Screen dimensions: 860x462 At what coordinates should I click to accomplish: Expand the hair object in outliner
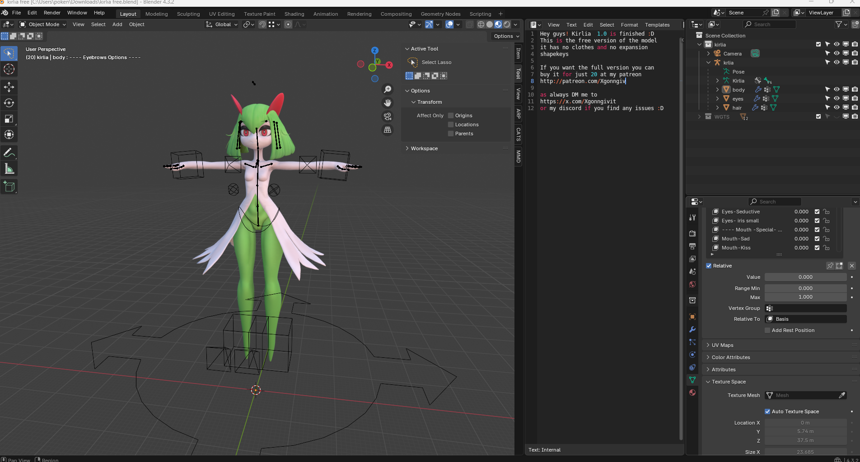point(717,107)
